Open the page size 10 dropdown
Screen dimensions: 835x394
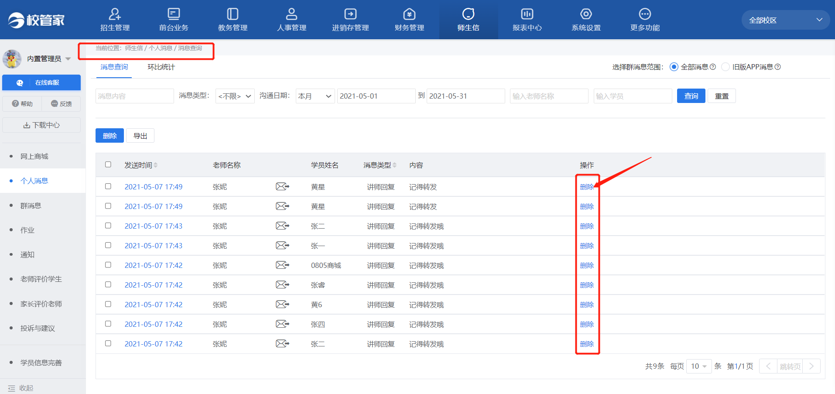[x=699, y=366]
